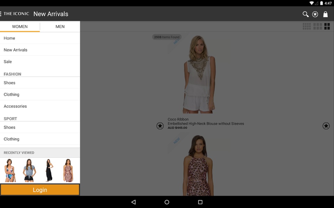
Task: Open recently viewed striped top thumbnail
Action: click(29, 171)
